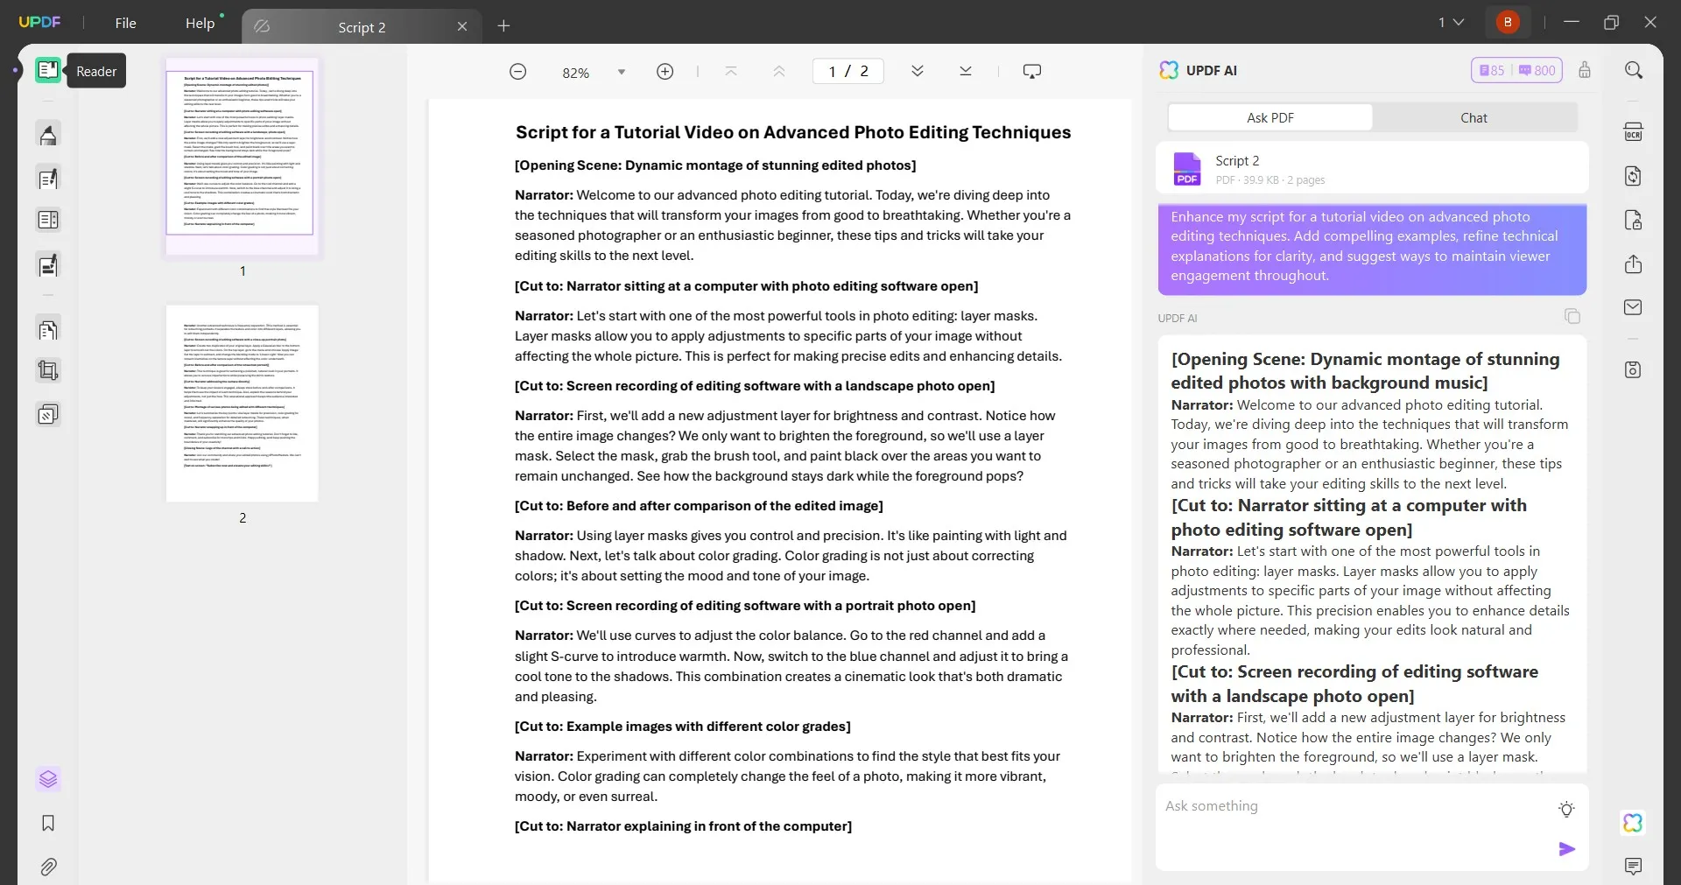
Task: Select the crop pages tool
Action: coord(48,370)
